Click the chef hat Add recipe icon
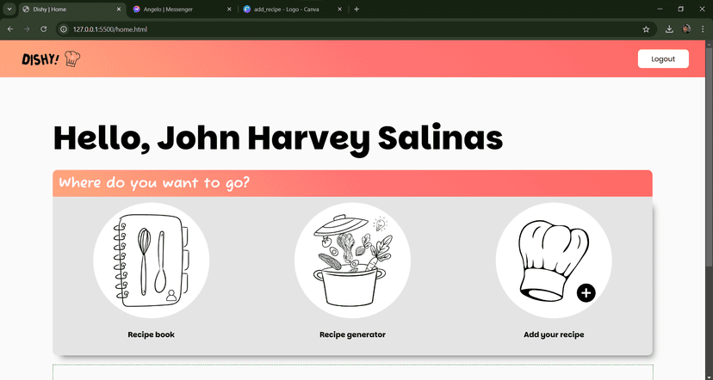Viewport: 713px width, 380px height. [553, 260]
